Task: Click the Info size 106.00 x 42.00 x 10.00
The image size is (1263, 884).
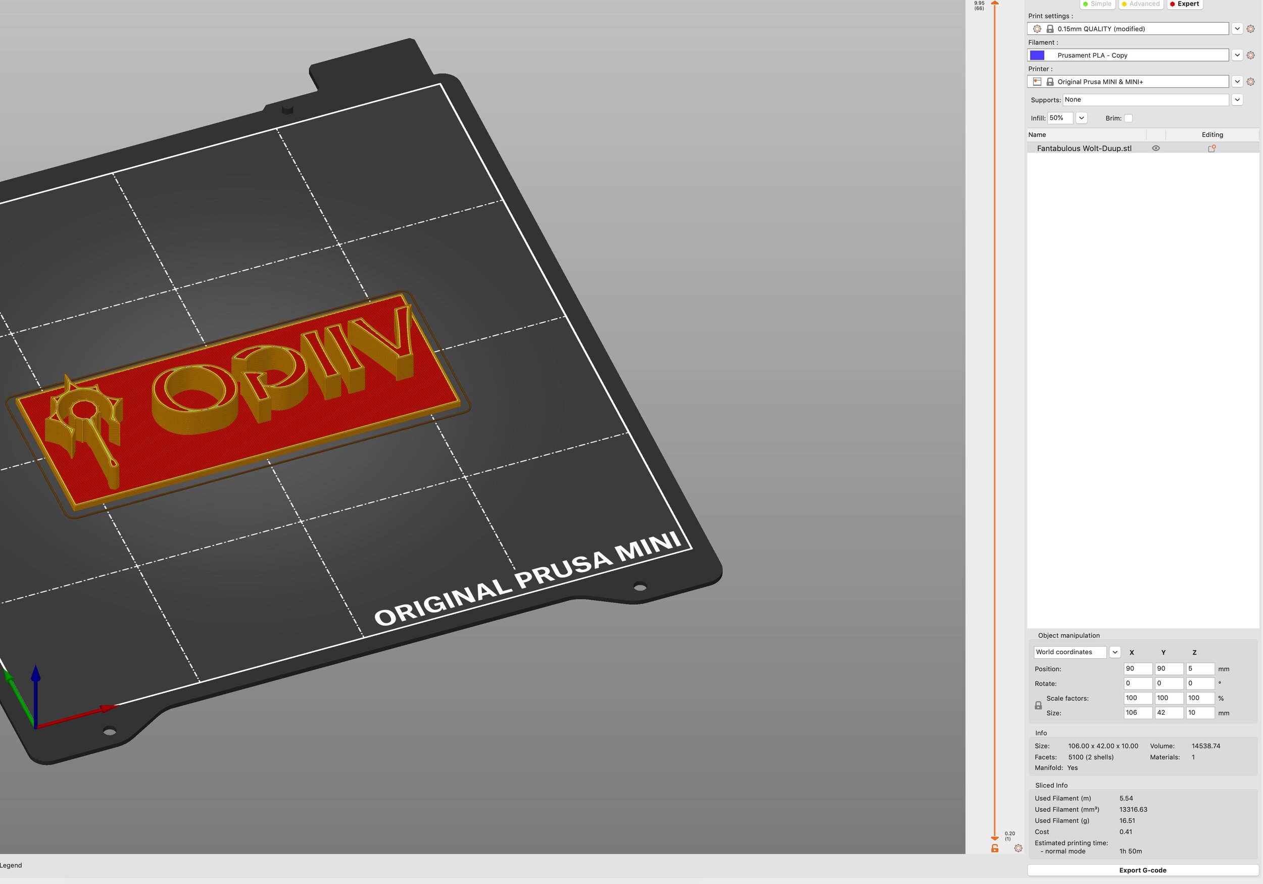Action: pos(1103,747)
